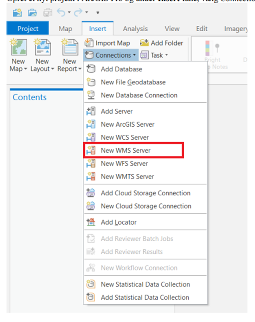Click the New WCS Server icon
This screenshot has width=255, height=322.
[x=91, y=137]
